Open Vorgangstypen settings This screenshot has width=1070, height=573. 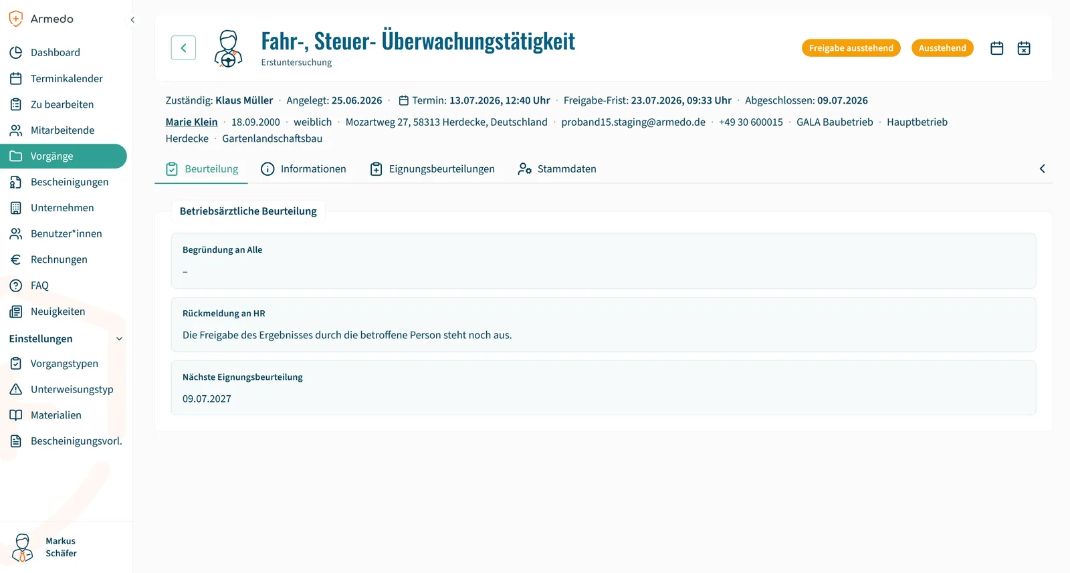click(x=64, y=364)
